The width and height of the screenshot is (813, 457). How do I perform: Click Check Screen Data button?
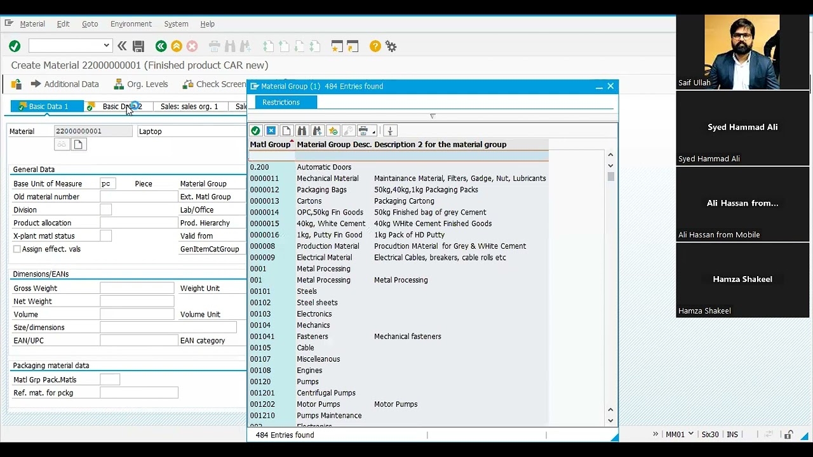215,84
